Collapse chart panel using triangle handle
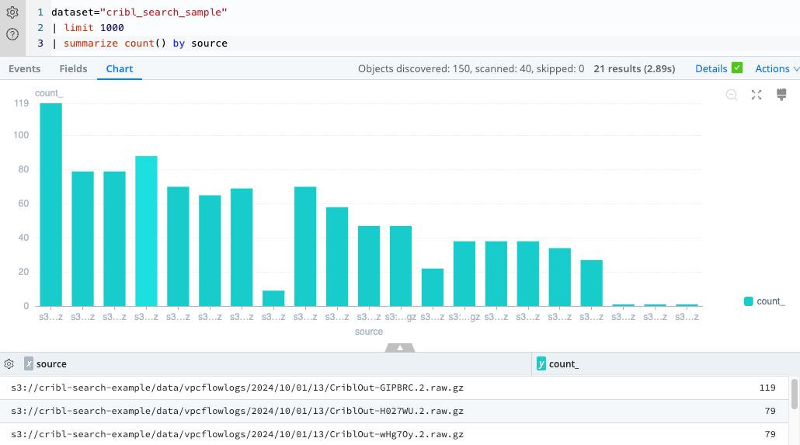Image resolution: width=800 pixels, height=445 pixels. 400,348
